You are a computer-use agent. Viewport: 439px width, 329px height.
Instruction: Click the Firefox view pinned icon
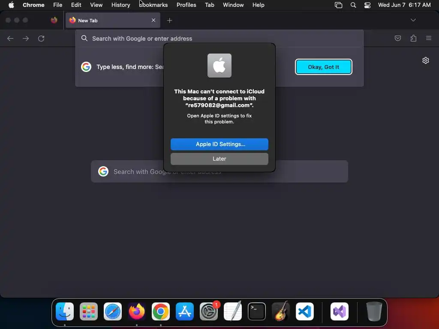click(x=54, y=20)
